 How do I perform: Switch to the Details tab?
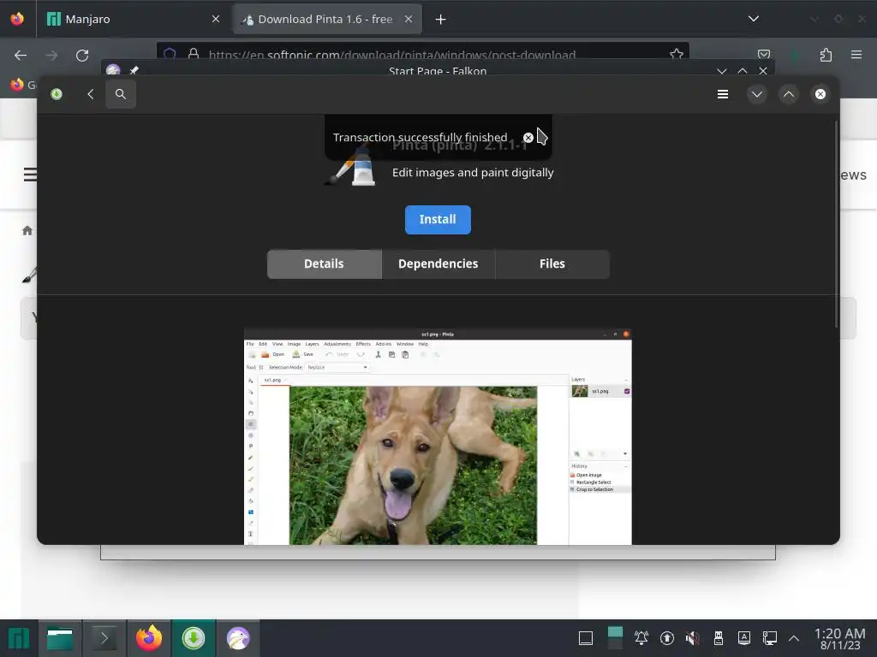coord(324,263)
